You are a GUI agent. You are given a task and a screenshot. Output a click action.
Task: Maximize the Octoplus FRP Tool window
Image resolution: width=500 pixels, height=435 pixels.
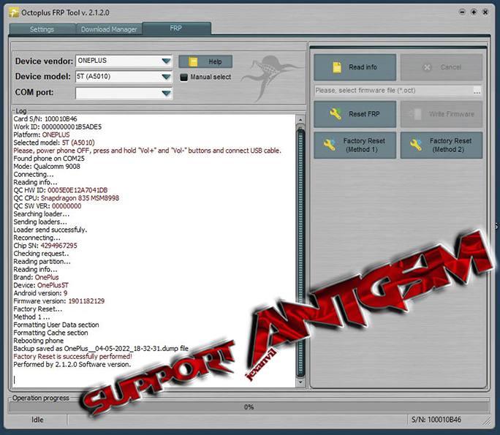(x=474, y=12)
